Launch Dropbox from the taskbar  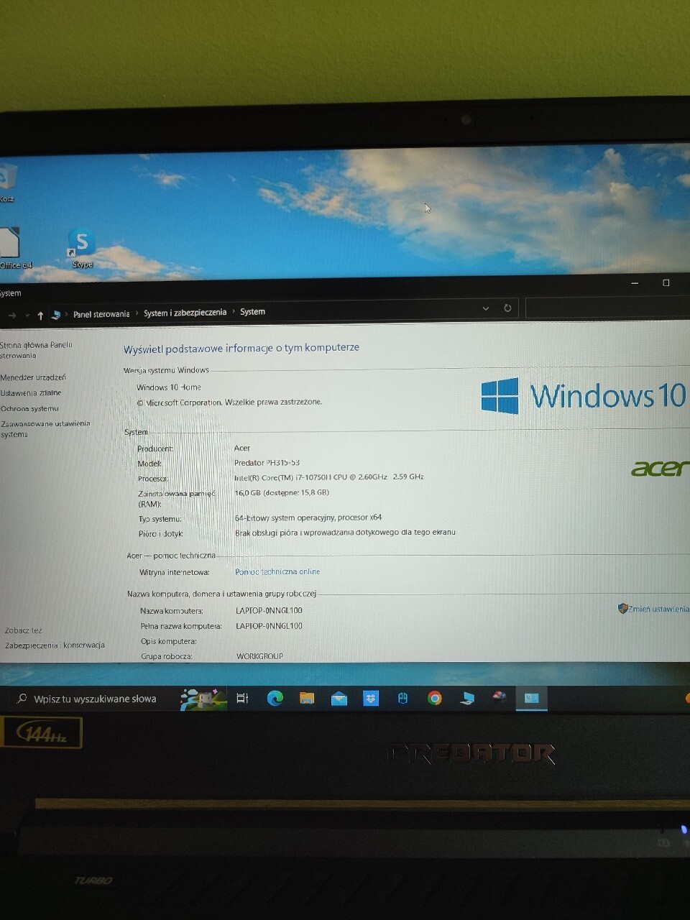pos(371,698)
